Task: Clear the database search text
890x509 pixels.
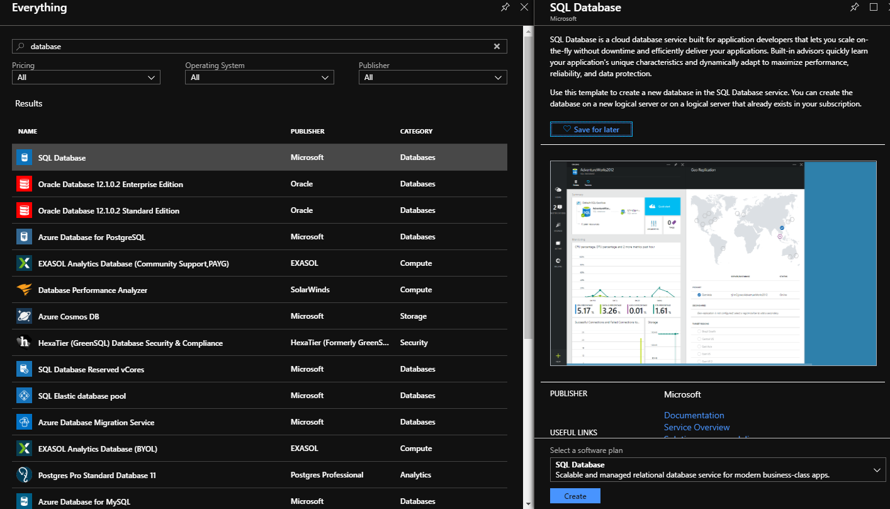Action: pyautogui.click(x=497, y=46)
